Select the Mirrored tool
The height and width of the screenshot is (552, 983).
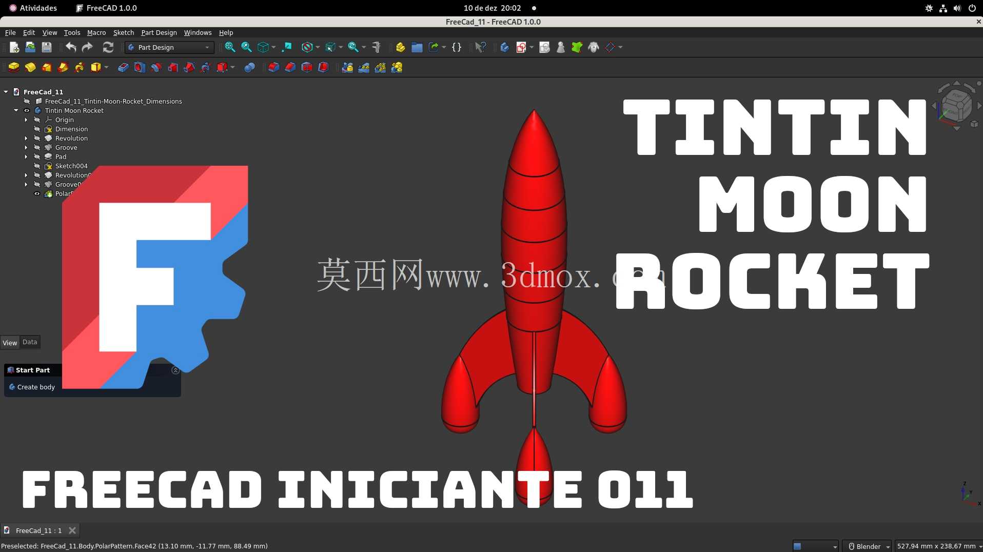point(347,67)
